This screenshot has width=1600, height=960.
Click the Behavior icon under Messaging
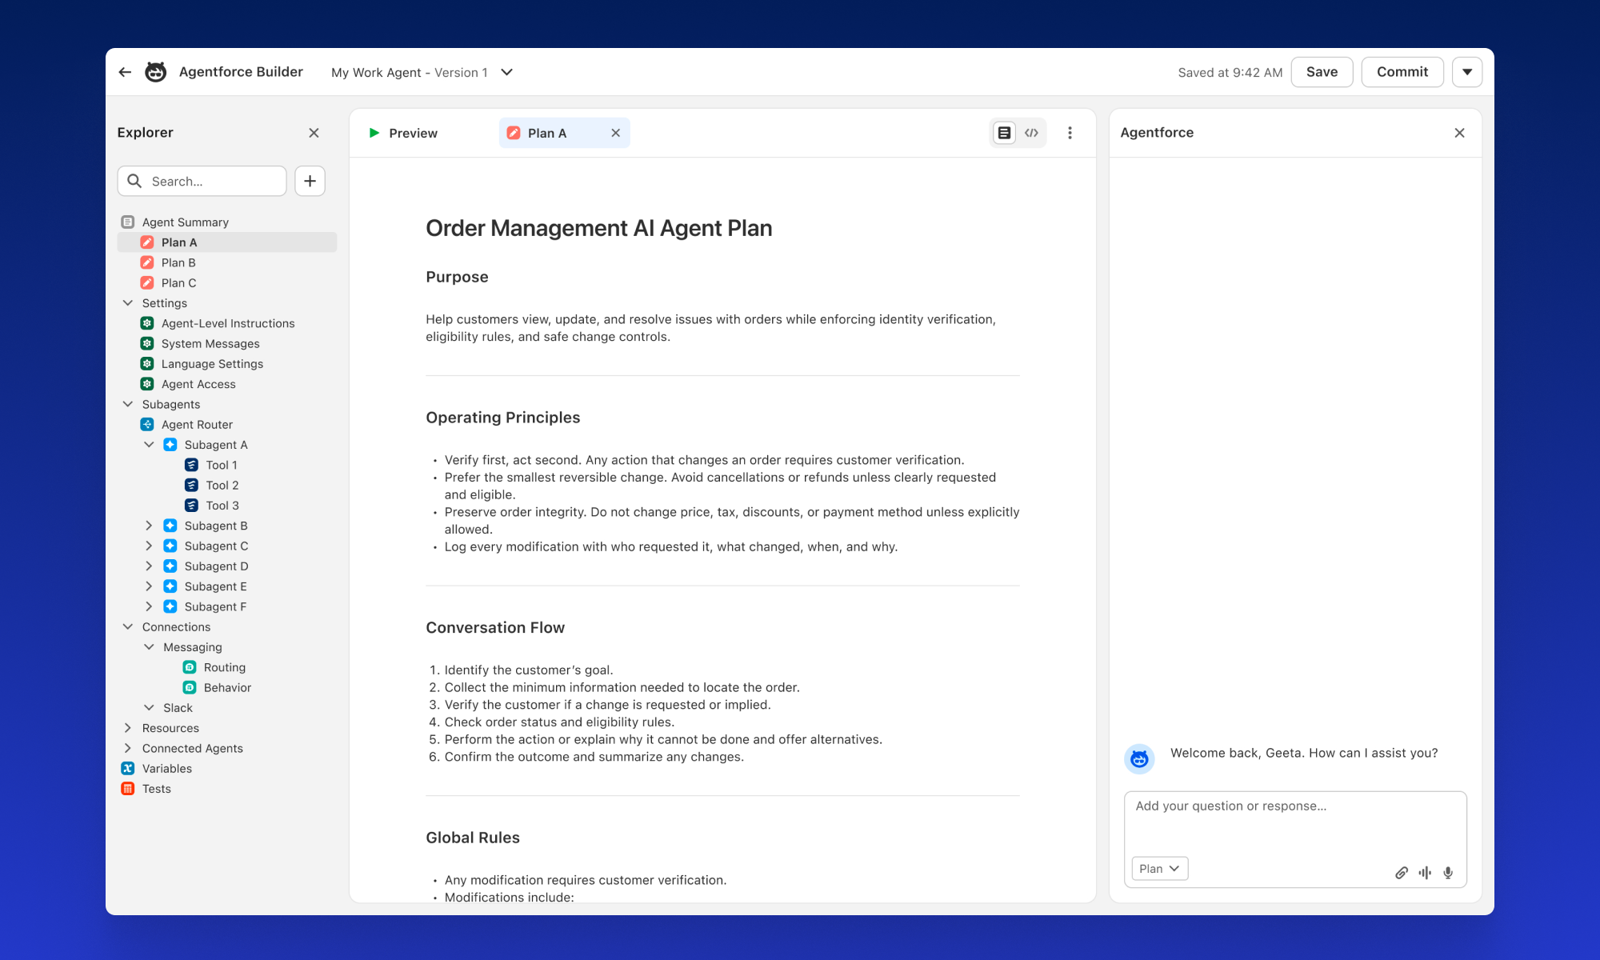[190, 687]
